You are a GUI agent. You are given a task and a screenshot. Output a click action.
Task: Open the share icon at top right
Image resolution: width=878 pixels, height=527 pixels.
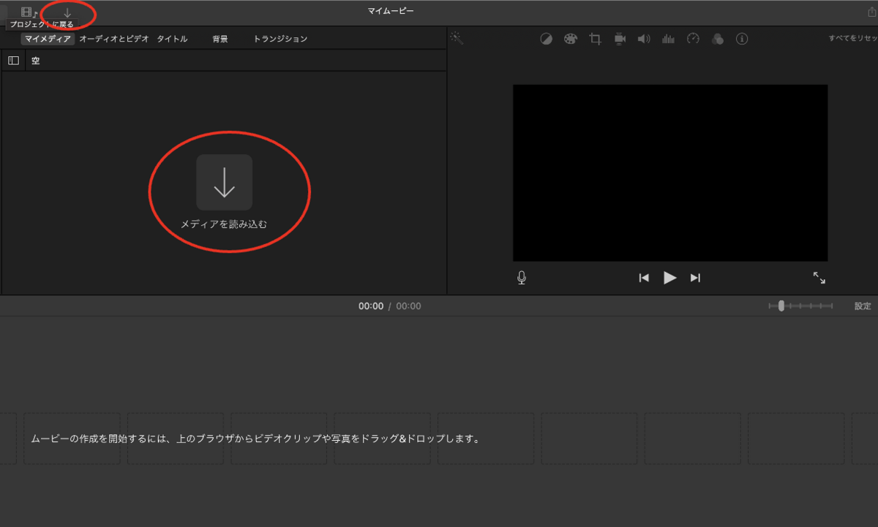pyautogui.click(x=871, y=12)
